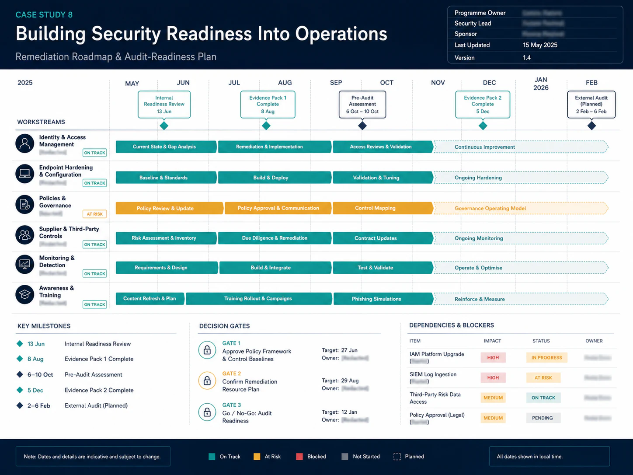Select the Pre-Audit Assessment timeline diamond

[362, 126]
